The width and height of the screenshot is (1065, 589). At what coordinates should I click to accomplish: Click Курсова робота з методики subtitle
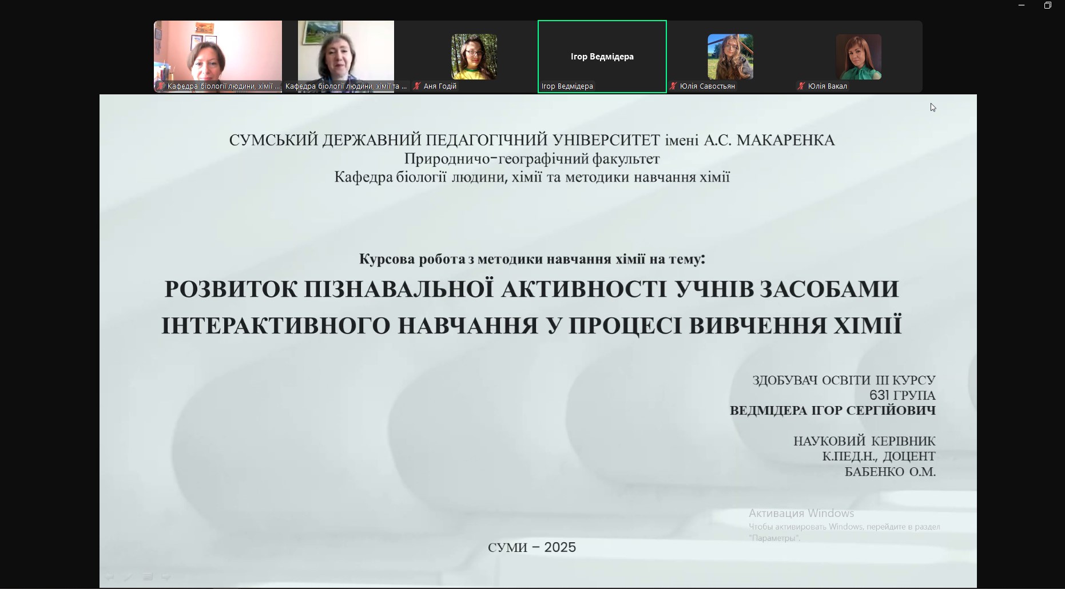point(532,259)
